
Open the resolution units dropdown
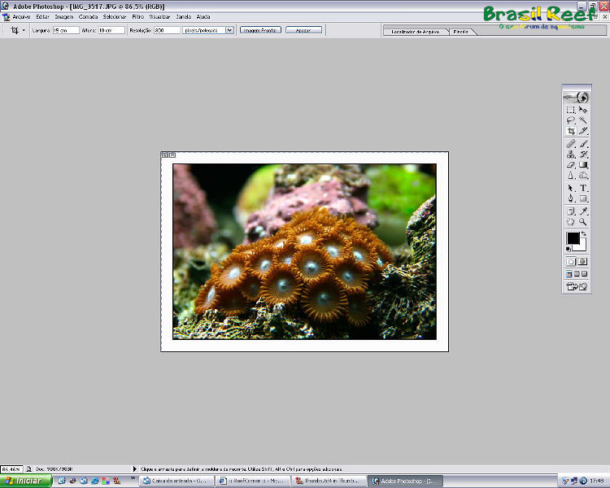[x=229, y=29]
